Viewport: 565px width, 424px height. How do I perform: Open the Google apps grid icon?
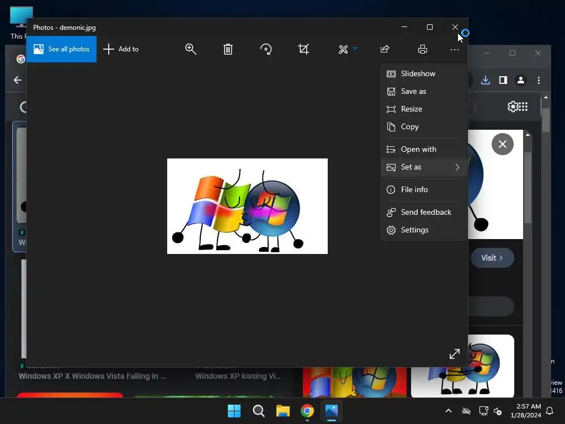click(524, 107)
